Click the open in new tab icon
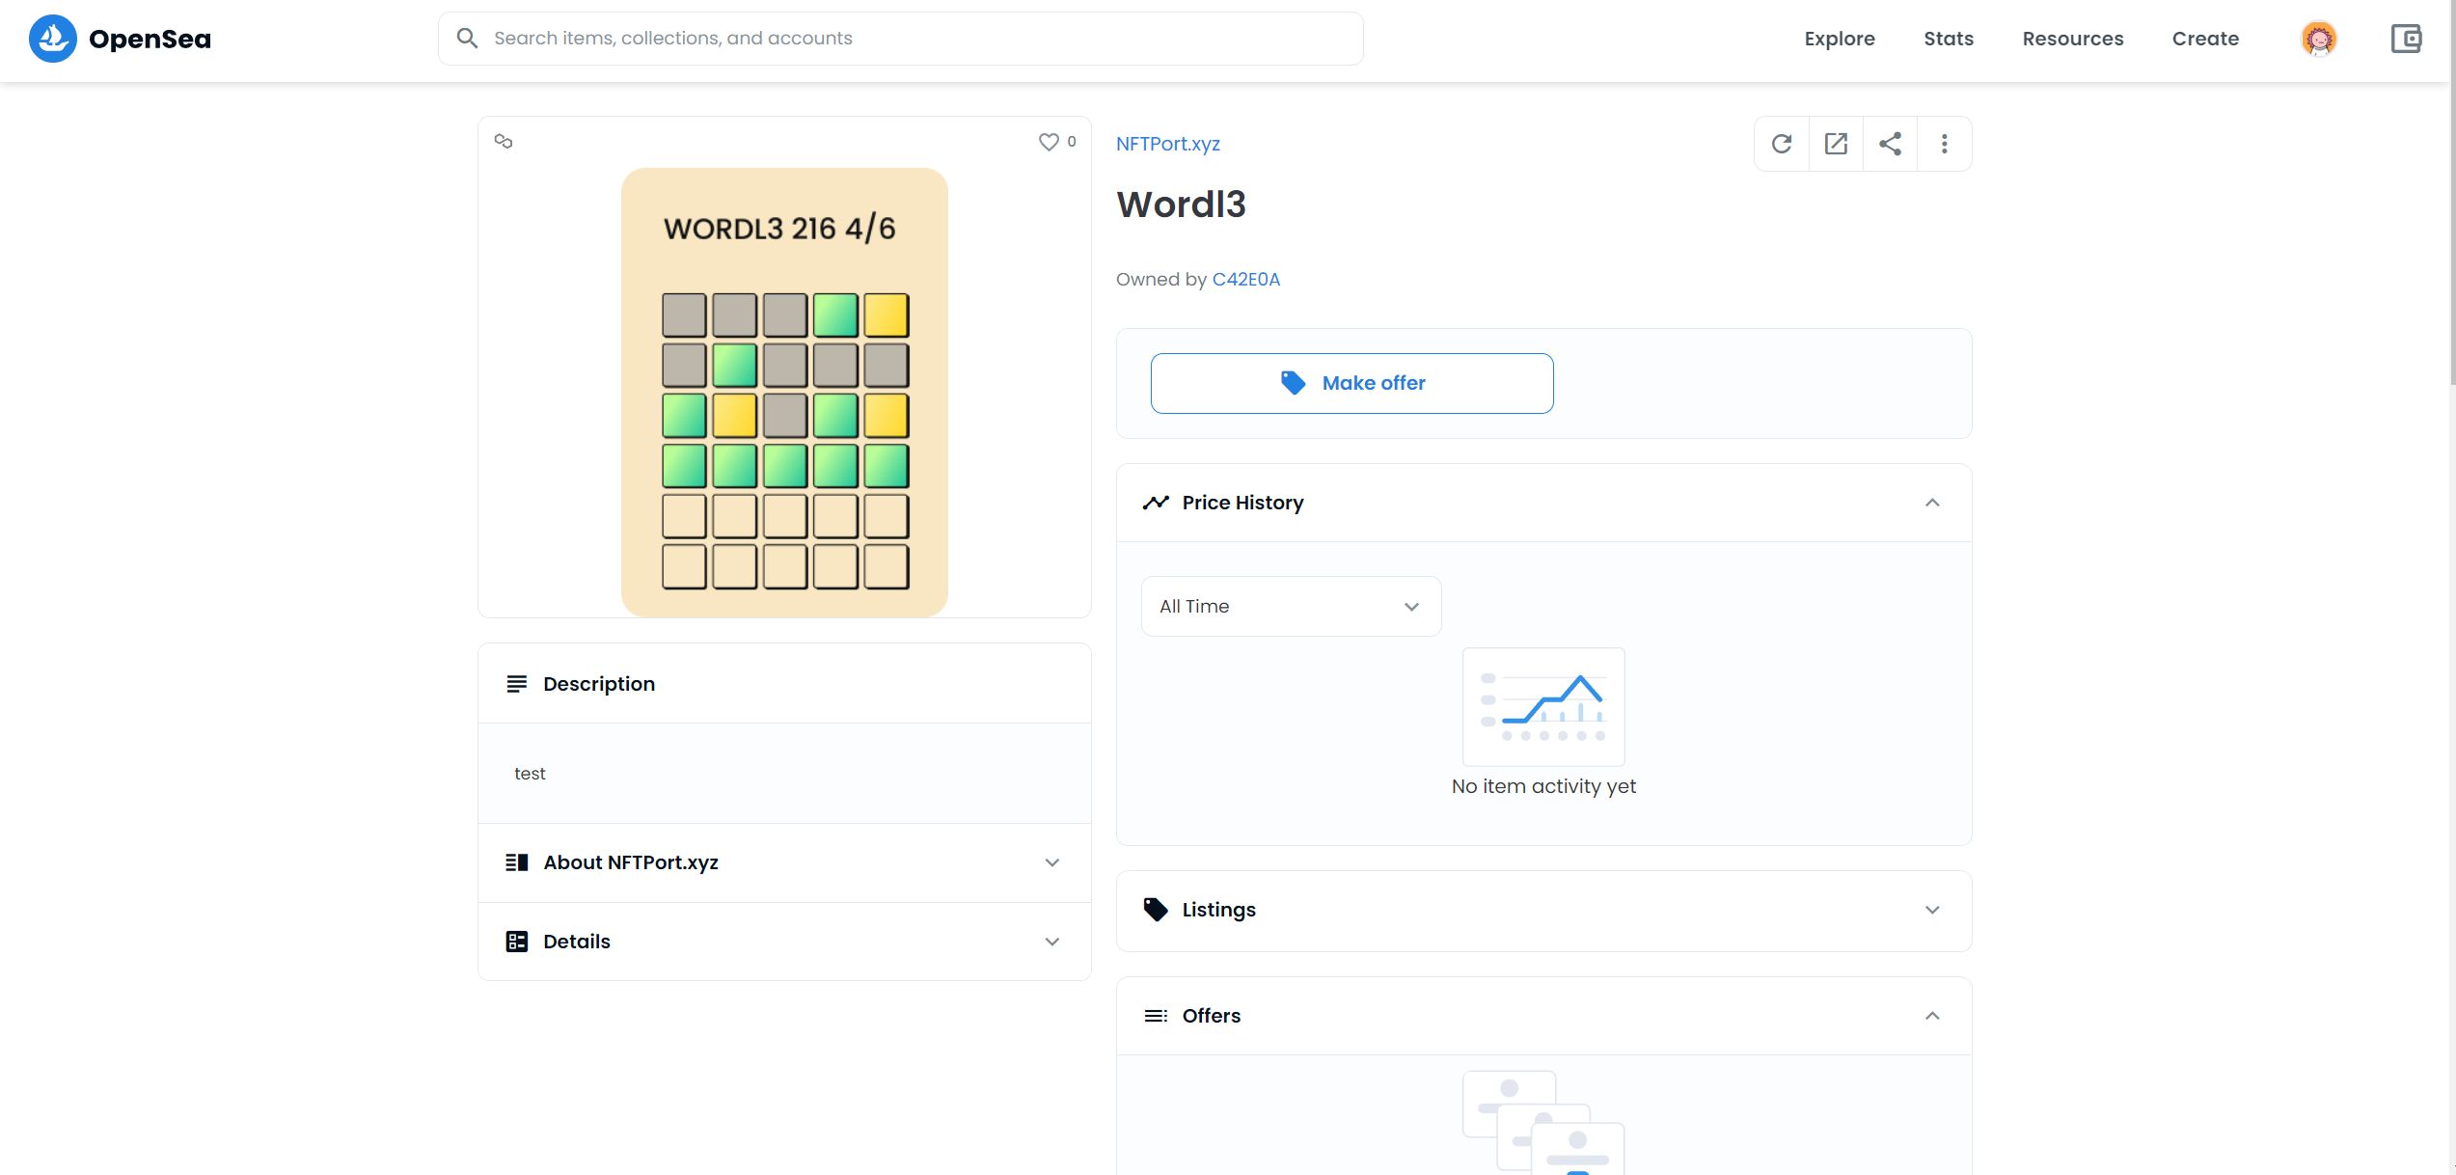 click(1836, 143)
